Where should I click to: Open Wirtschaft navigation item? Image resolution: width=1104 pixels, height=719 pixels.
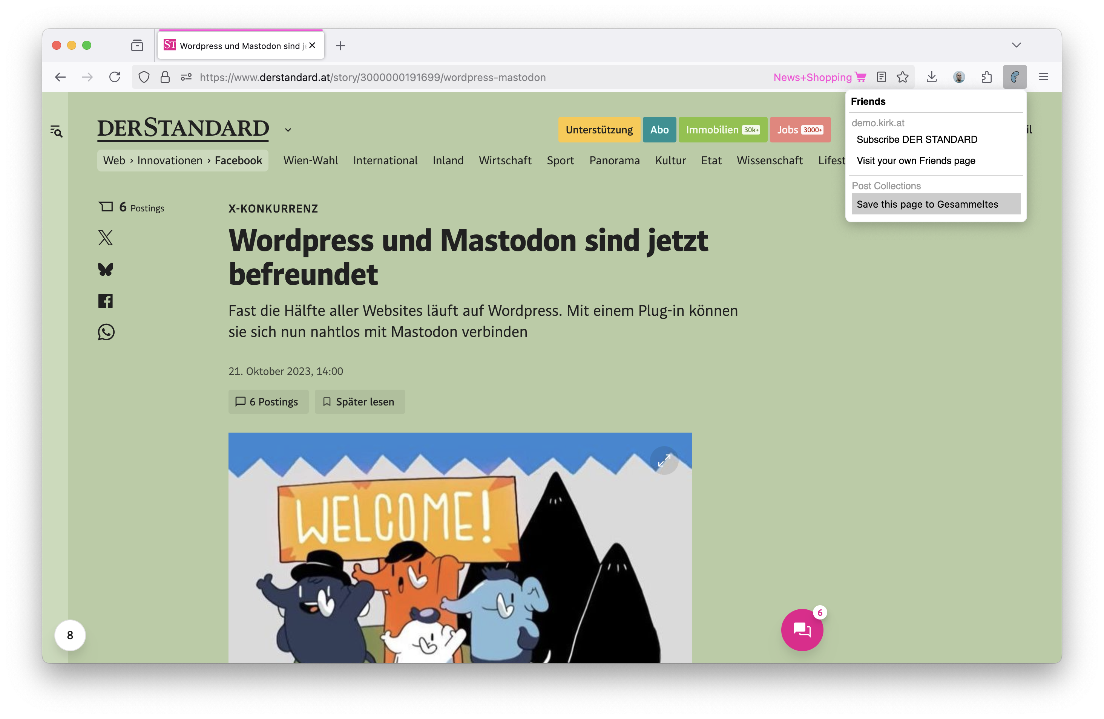tap(505, 161)
